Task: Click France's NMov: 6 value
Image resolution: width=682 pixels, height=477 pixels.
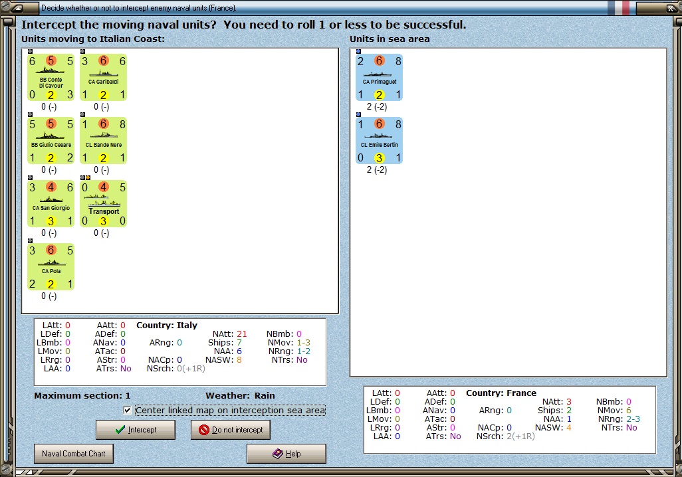Action: tap(628, 410)
